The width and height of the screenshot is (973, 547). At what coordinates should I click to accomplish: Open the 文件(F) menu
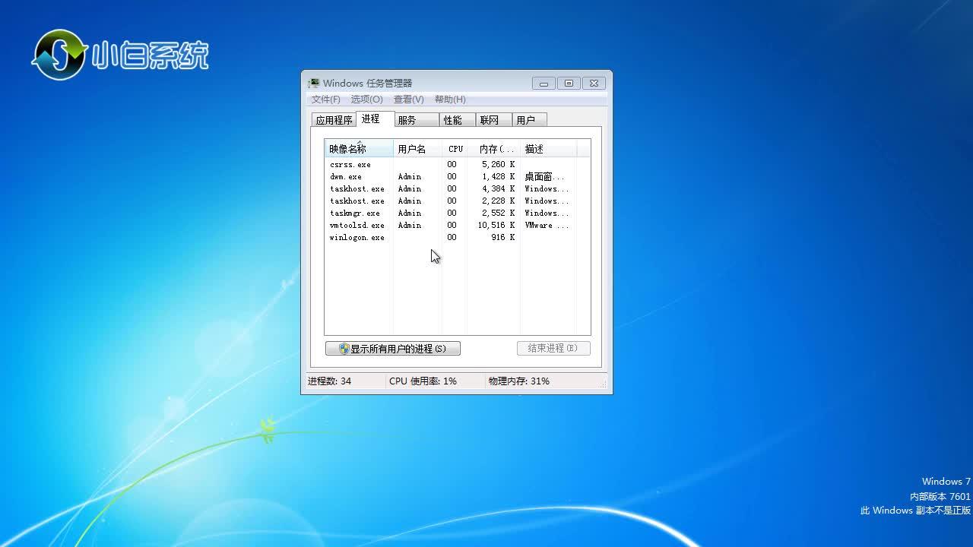point(325,100)
